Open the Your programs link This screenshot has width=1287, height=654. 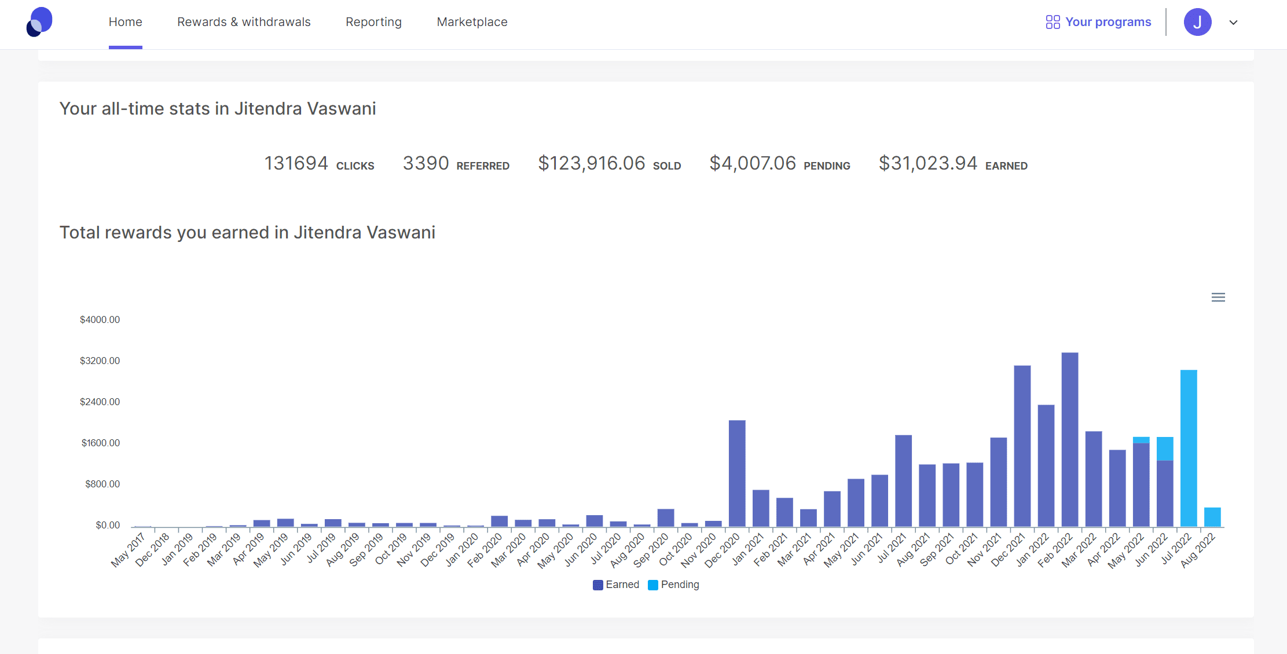pyautogui.click(x=1108, y=22)
